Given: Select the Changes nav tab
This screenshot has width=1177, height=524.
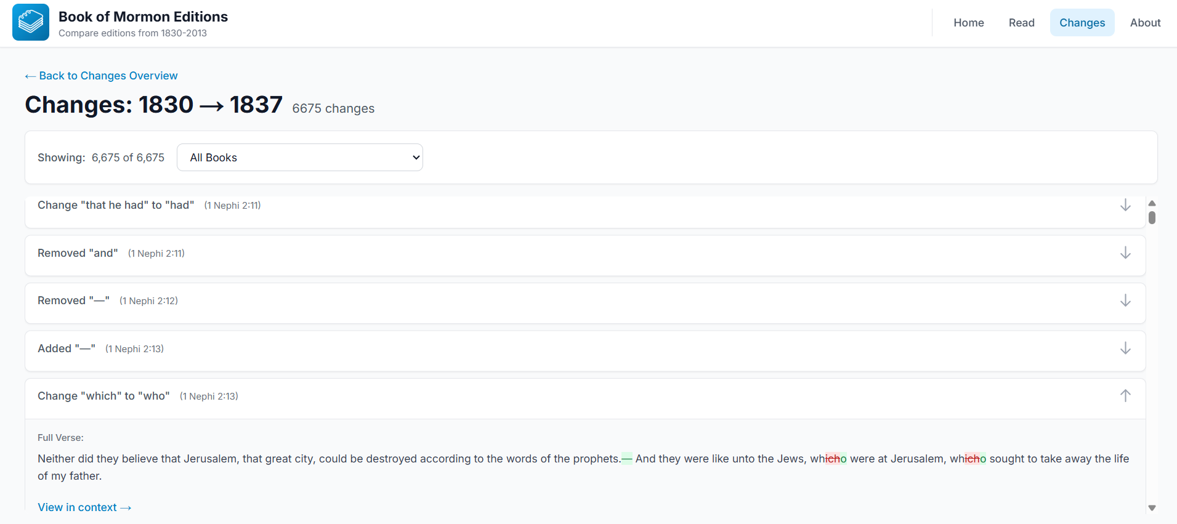Looking at the screenshot, I should (1082, 23).
